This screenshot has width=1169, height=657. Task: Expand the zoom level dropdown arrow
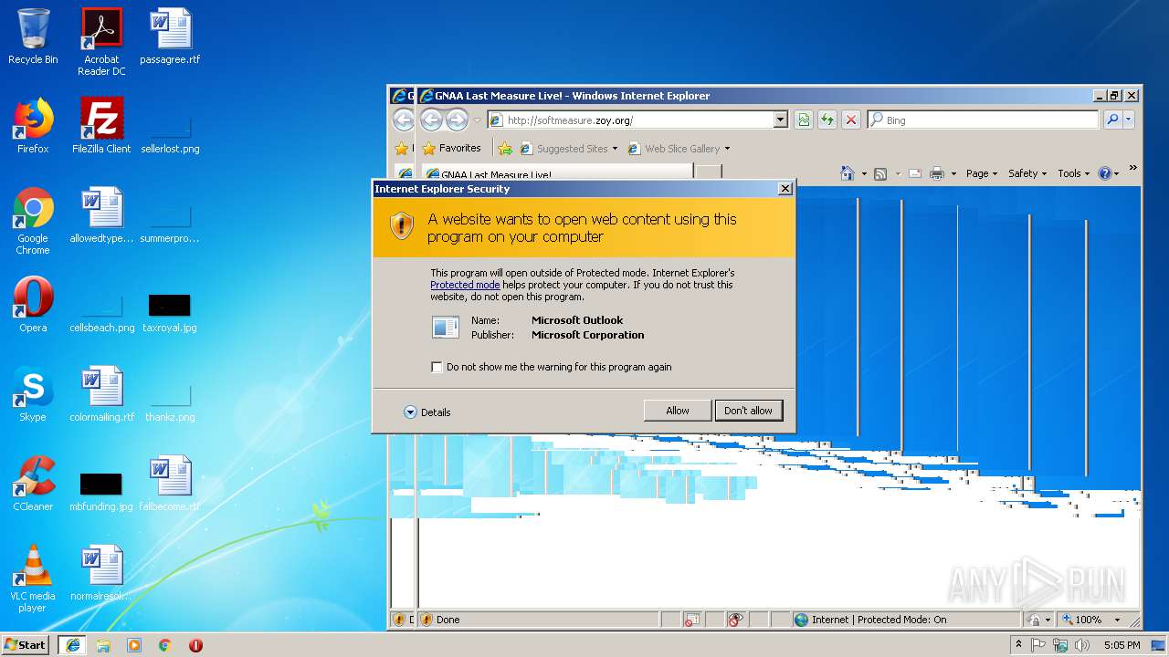pos(1117,620)
